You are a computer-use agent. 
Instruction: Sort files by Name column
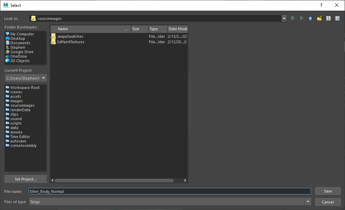90,29
